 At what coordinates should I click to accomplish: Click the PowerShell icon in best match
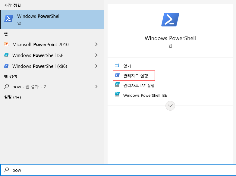[9, 18]
